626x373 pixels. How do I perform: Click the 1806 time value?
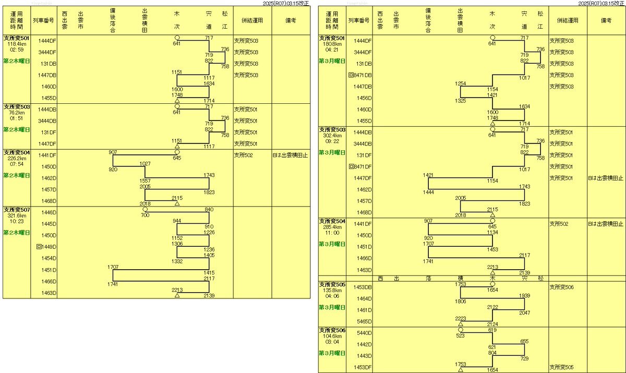tap(461, 301)
